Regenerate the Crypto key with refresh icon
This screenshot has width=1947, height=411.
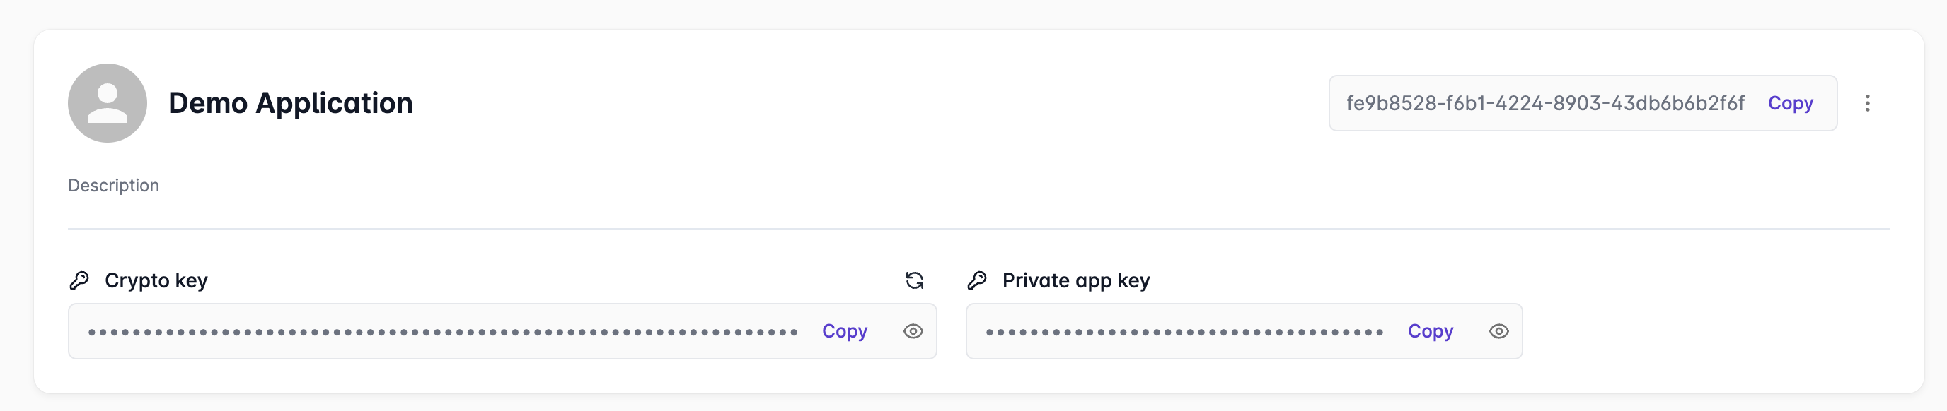coord(915,280)
